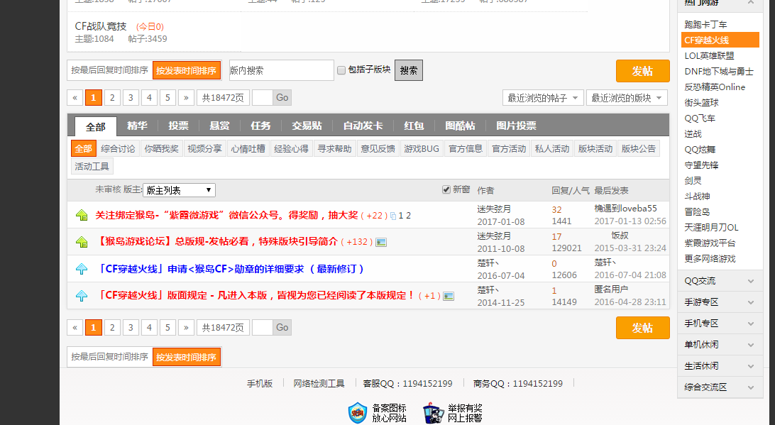Viewport: 775px width, 425px height.
Task: Click the image attachment icon on 版面规定 post
Action: pyautogui.click(x=449, y=296)
